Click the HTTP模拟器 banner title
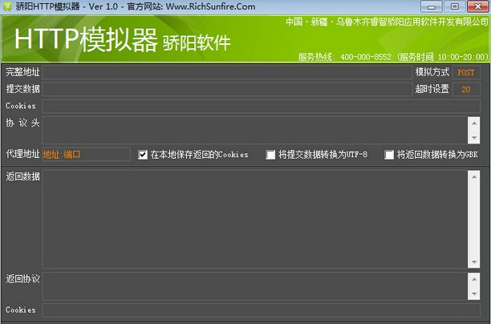The width and height of the screenshot is (491, 324). (86, 40)
